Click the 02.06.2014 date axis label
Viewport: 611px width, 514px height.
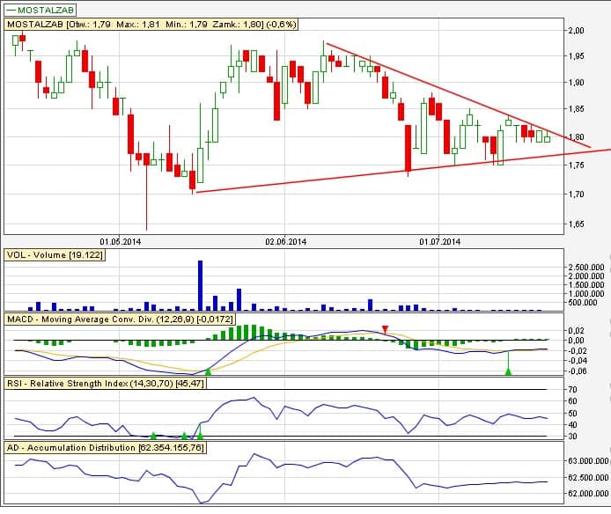[x=285, y=240]
